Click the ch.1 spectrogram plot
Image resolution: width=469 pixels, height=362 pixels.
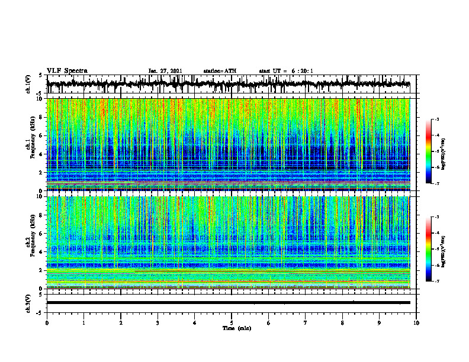click(x=229, y=144)
